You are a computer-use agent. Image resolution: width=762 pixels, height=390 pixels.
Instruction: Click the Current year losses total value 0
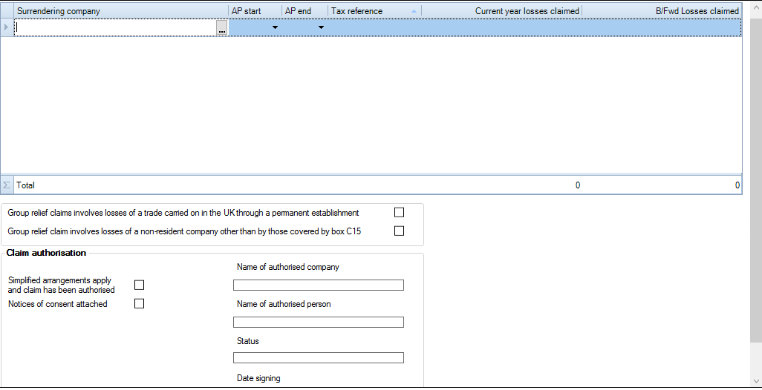coord(577,185)
